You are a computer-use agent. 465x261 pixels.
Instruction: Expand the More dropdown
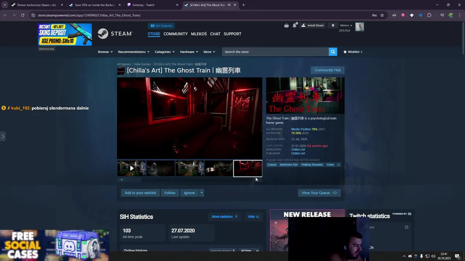pos(209,52)
